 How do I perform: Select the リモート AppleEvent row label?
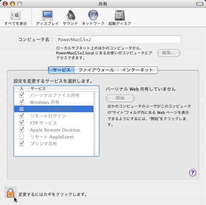[x=52, y=137]
